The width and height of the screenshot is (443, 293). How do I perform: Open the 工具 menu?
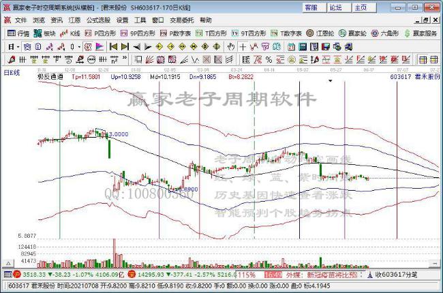pyautogui.click(x=140, y=20)
